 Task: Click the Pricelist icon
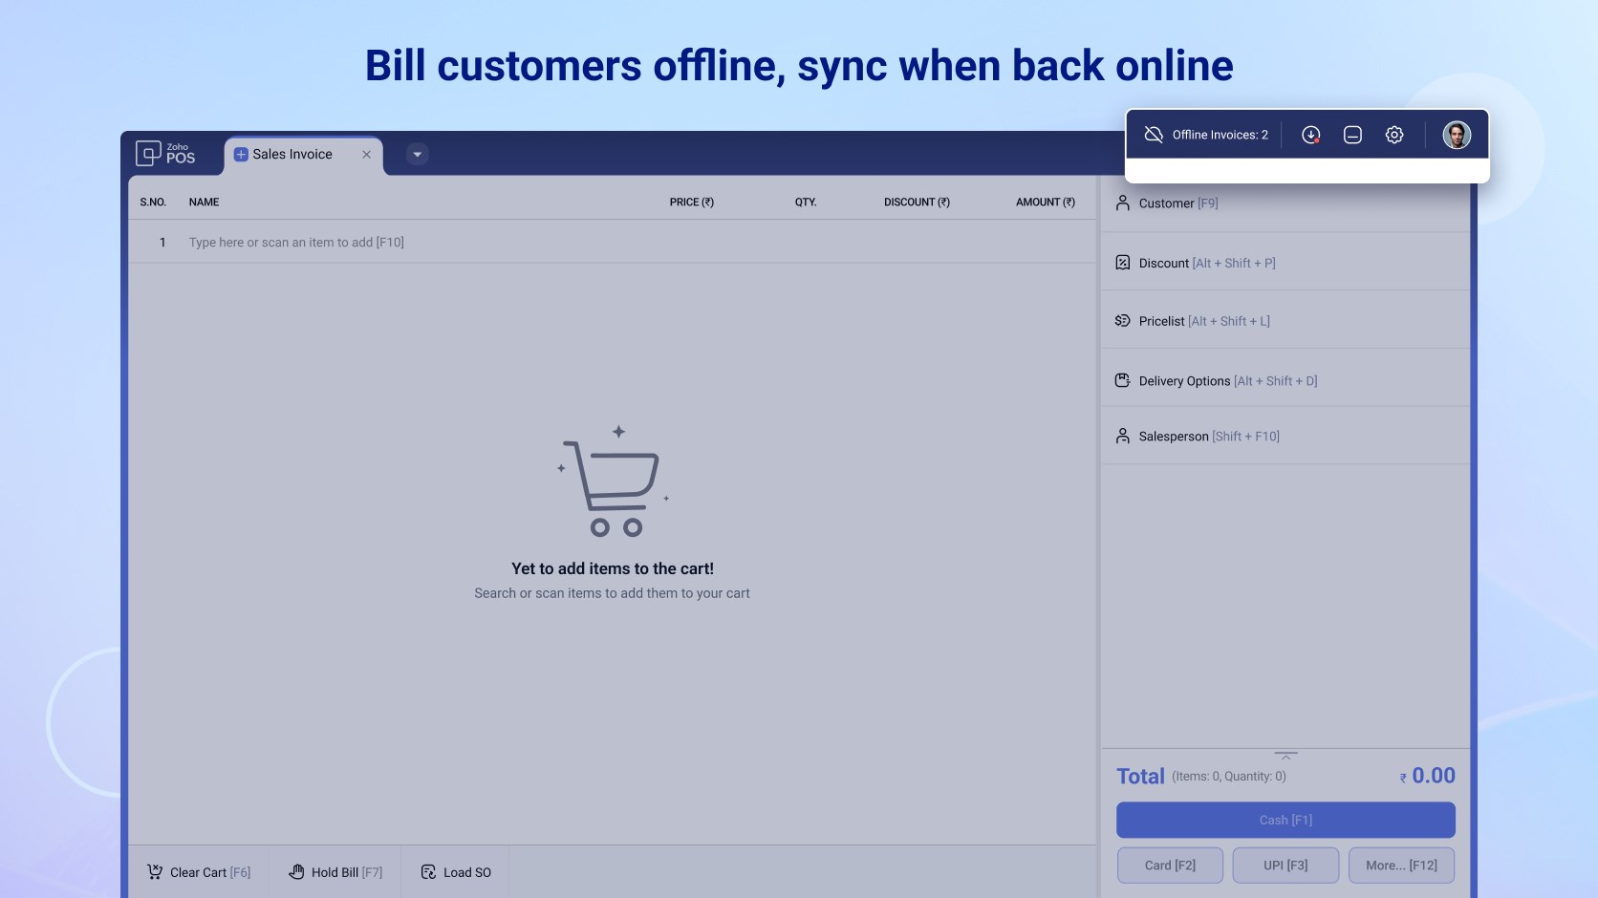1123,320
